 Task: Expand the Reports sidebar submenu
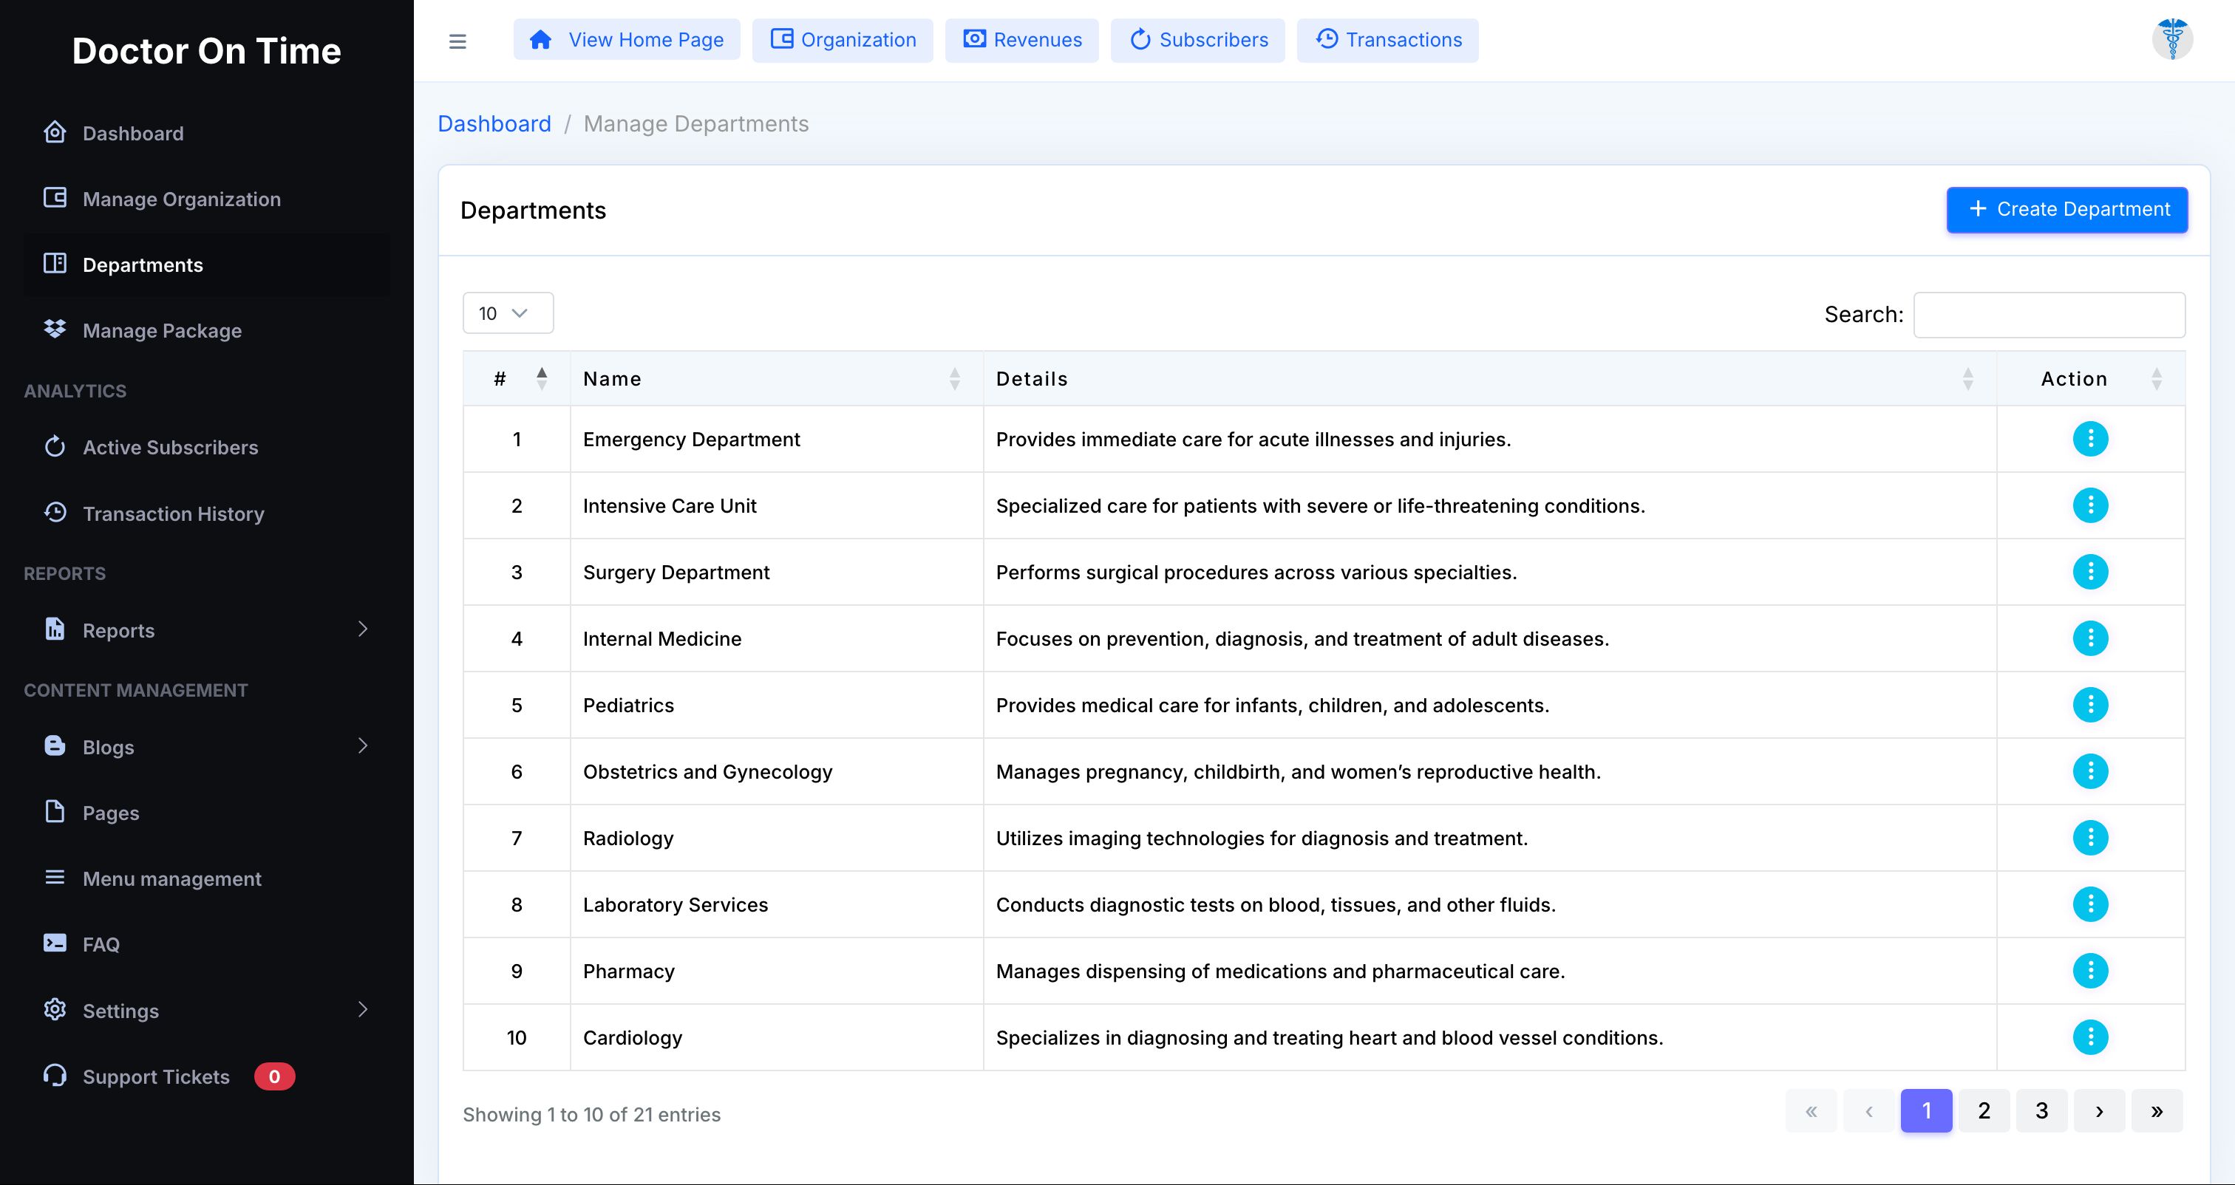(x=363, y=629)
